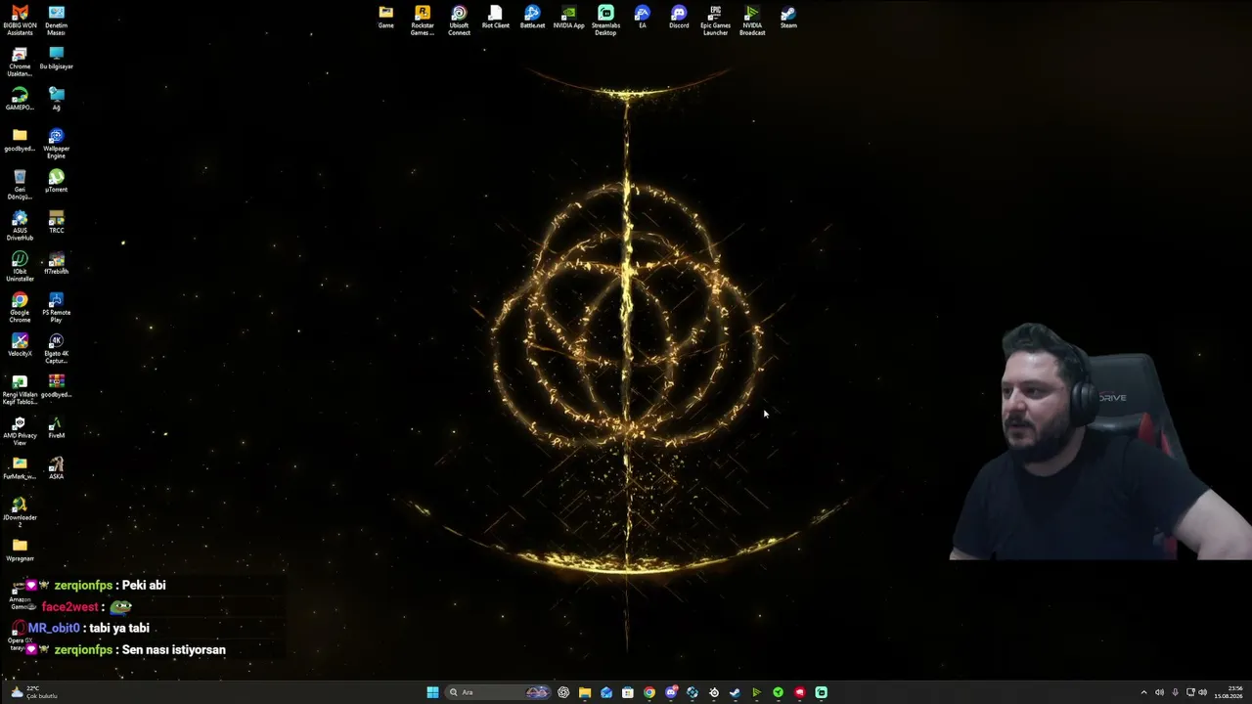
Task: Select the µTorrent desktop shortcut
Action: [x=57, y=182]
